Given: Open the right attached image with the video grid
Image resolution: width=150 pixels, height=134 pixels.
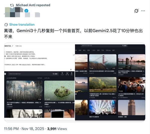Looking at the screenshot, I should tap(110, 82).
